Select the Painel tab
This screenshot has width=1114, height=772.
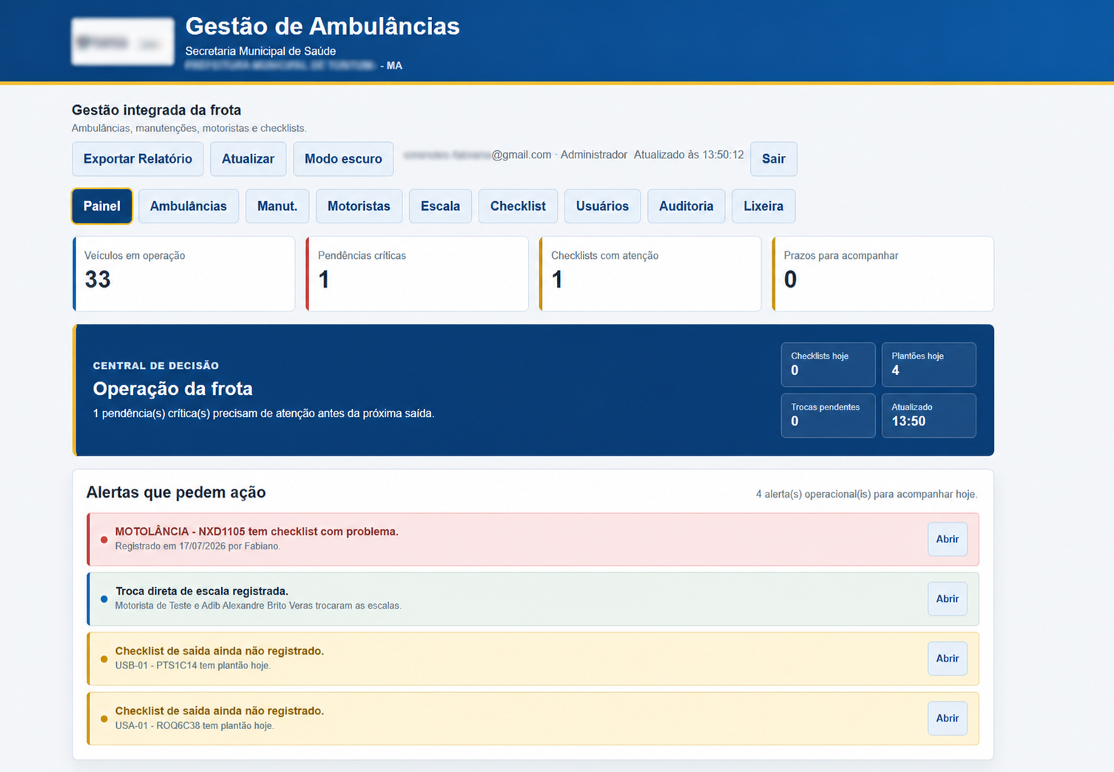(102, 206)
